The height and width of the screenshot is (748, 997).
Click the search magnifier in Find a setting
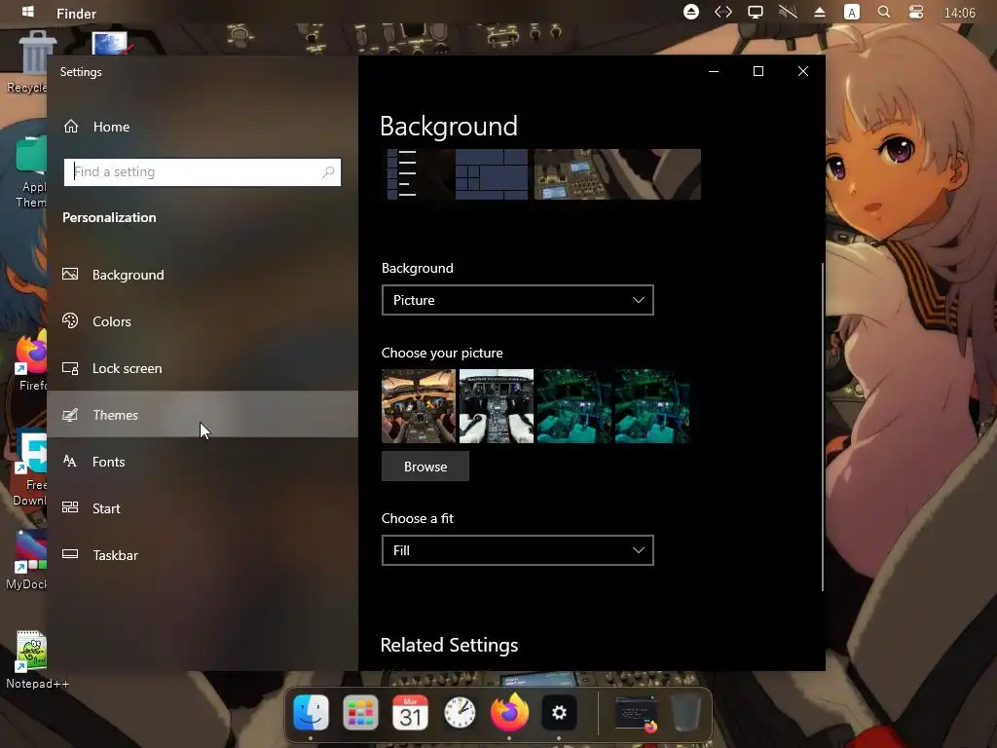(328, 172)
